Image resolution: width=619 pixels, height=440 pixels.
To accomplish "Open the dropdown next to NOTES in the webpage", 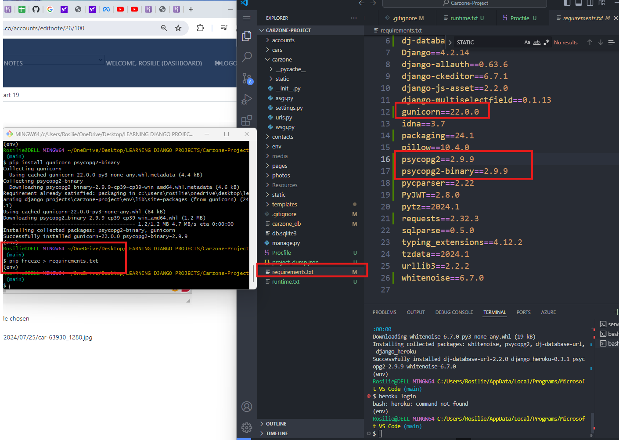I will [x=101, y=59].
